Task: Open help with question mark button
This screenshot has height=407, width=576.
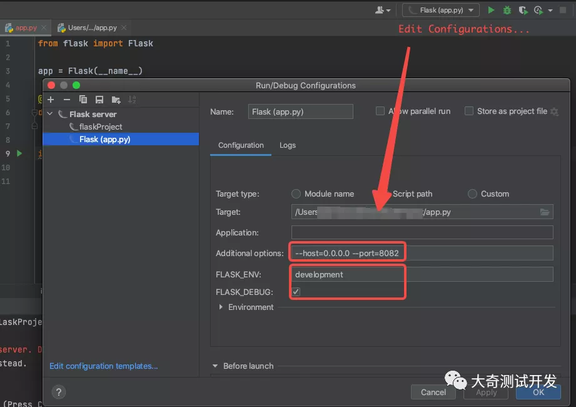Action: (x=59, y=392)
